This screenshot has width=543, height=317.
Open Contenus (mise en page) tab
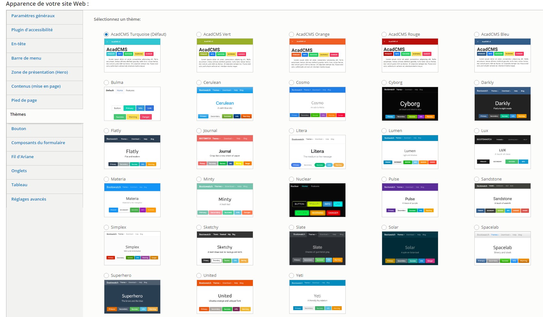[45, 88]
